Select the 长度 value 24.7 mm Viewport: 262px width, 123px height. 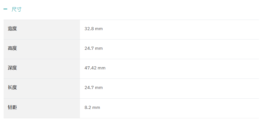[x=94, y=88]
